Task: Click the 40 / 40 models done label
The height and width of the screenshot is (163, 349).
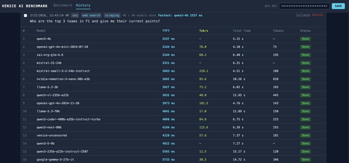Action: click(x=140, y=15)
